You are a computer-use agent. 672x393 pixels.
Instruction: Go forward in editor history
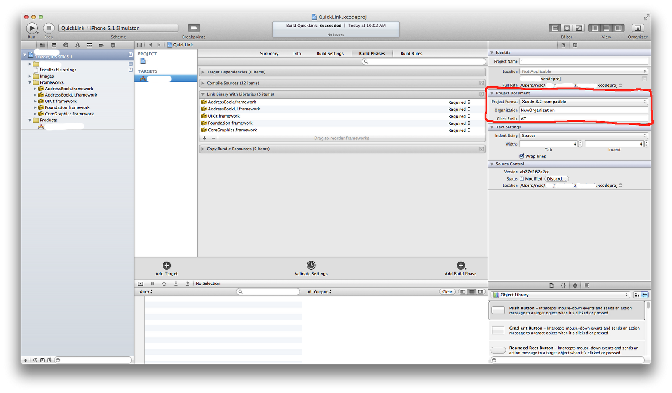click(159, 45)
